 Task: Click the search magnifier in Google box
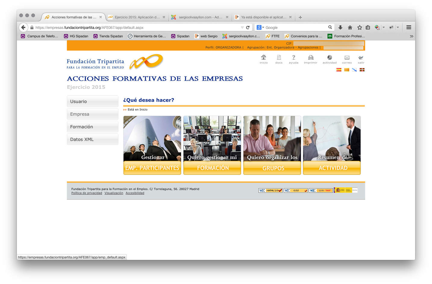click(330, 27)
